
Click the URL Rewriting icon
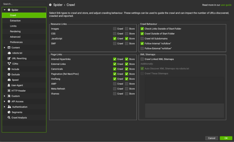point(9,58)
